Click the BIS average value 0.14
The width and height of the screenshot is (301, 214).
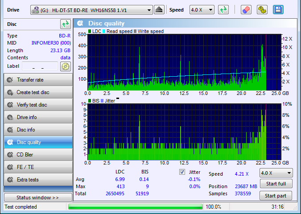[x=144, y=179]
